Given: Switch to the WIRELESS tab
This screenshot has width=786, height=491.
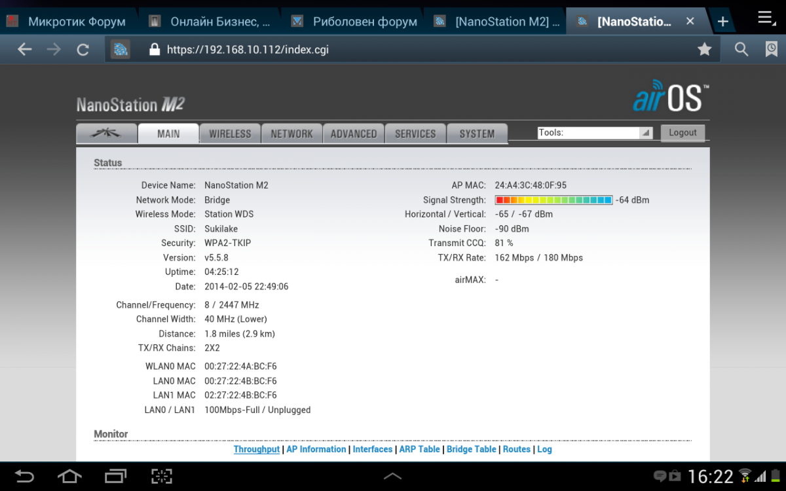Looking at the screenshot, I should pyautogui.click(x=230, y=134).
